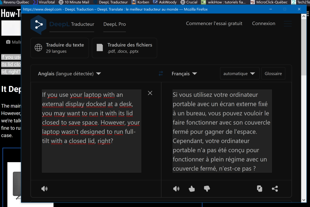Listen to French translation speaker icon
Screen dimensions: 310x207
point(176,189)
